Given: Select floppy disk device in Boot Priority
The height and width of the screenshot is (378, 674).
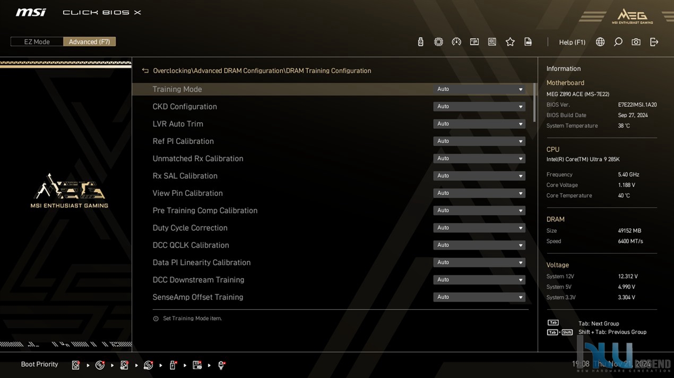Looking at the screenshot, I should [197, 365].
